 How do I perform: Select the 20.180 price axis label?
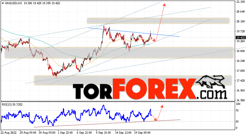(240, 22)
